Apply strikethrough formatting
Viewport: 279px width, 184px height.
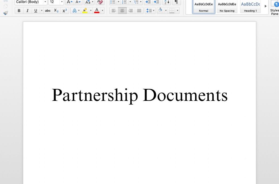click(48, 11)
